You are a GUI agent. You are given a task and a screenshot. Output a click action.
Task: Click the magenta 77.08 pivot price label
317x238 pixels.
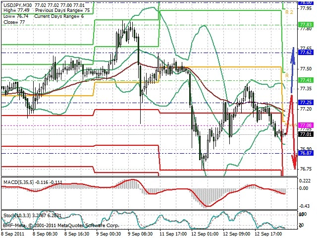tap(306, 125)
